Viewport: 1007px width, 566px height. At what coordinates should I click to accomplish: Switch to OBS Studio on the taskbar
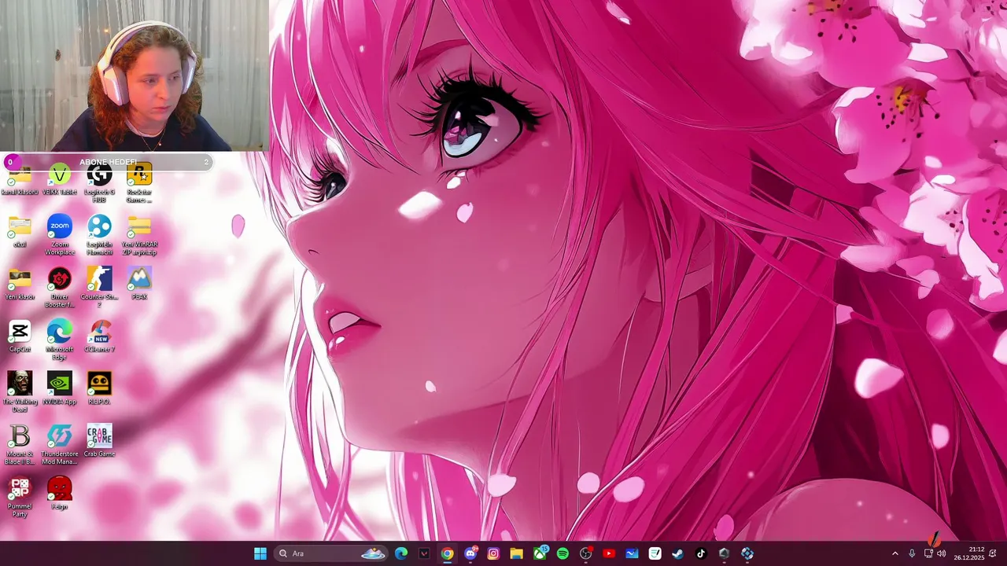(x=585, y=553)
